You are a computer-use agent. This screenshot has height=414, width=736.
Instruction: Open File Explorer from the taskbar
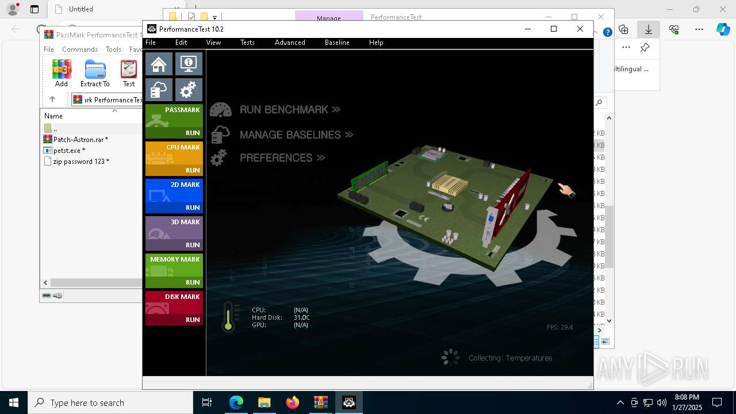tap(264, 402)
